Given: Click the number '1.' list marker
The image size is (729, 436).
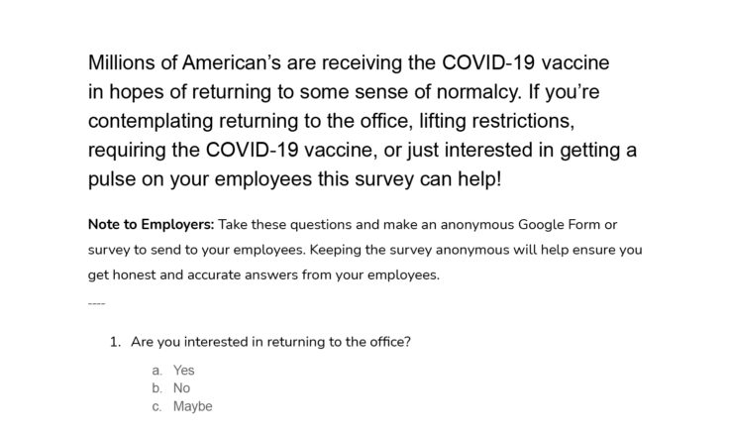Looking at the screenshot, I should click(x=115, y=342).
